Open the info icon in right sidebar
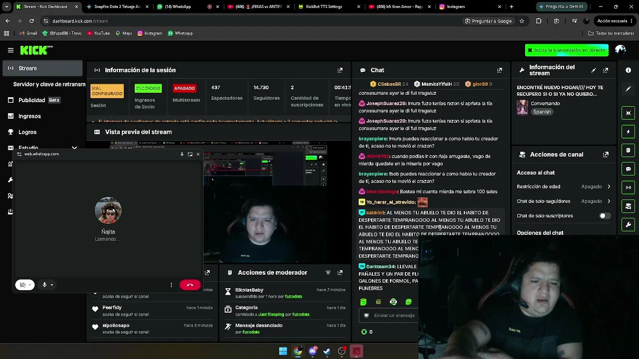Image resolution: width=639 pixels, height=359 pixels. [x=629, y=70]
